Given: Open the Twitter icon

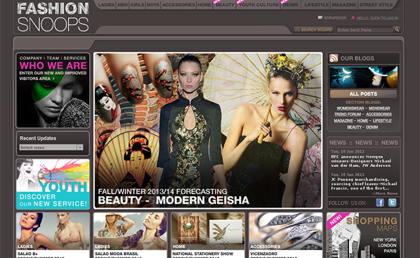Looking at the screenshot, I should pos(392,203).
